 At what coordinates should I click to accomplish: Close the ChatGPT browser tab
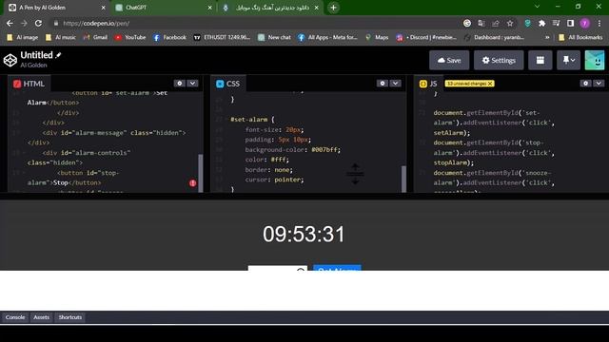pos(209,8)
